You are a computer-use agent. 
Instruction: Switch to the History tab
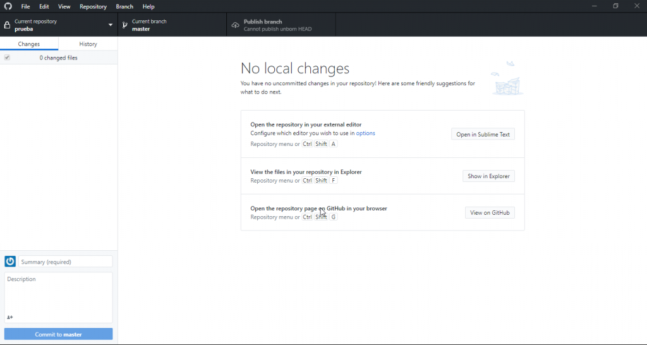click(88, 44)
